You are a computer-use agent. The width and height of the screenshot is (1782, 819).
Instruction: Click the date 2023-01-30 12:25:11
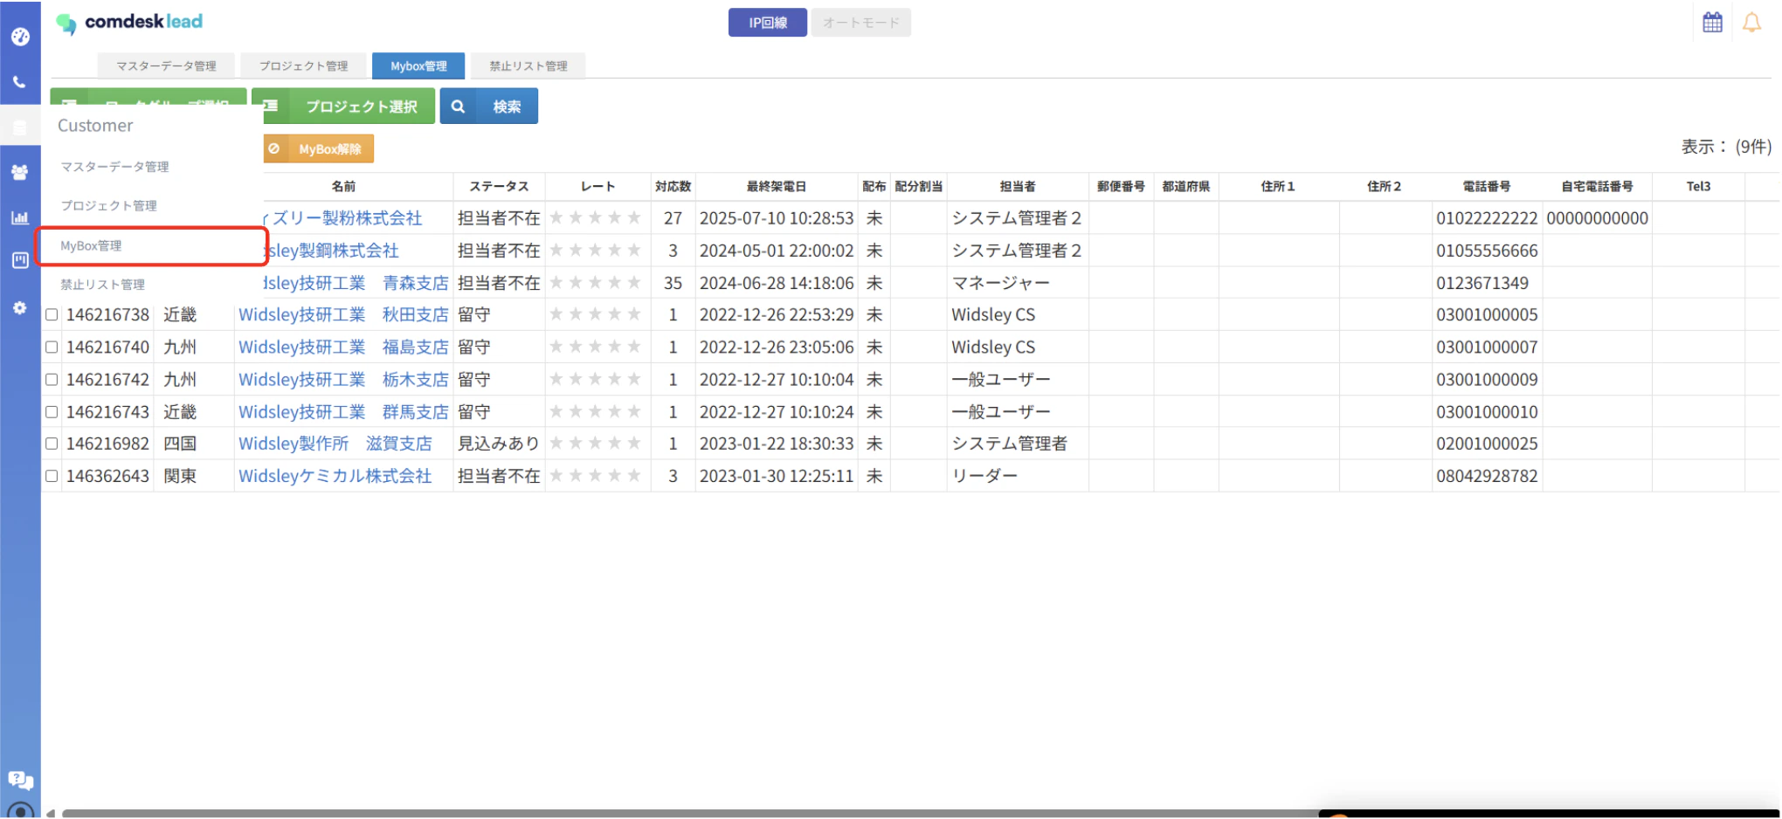click(777, 476)
